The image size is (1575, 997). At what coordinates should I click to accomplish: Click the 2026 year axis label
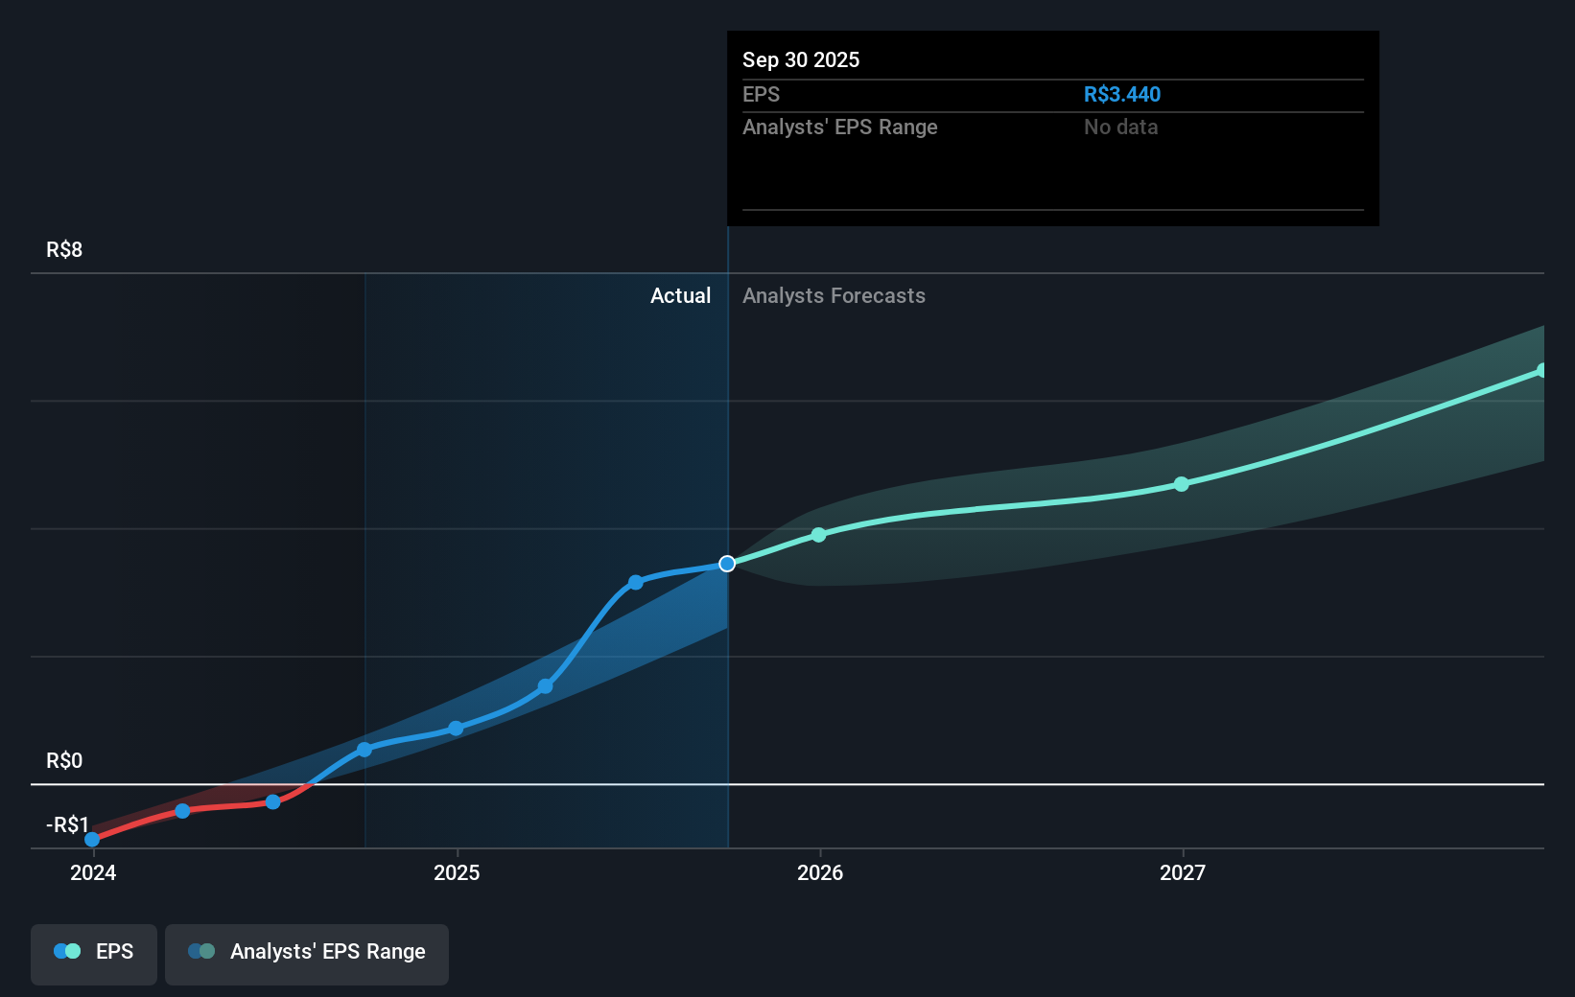click(820, 873)
